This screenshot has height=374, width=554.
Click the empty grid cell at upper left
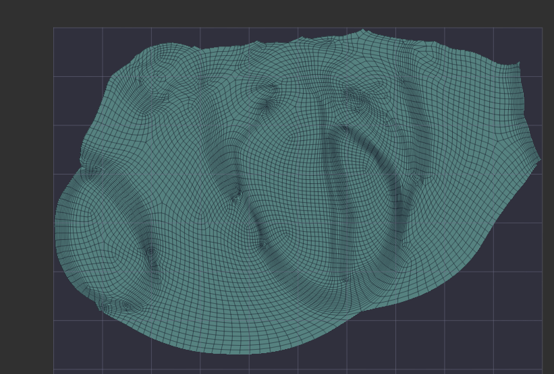point(78,52)
